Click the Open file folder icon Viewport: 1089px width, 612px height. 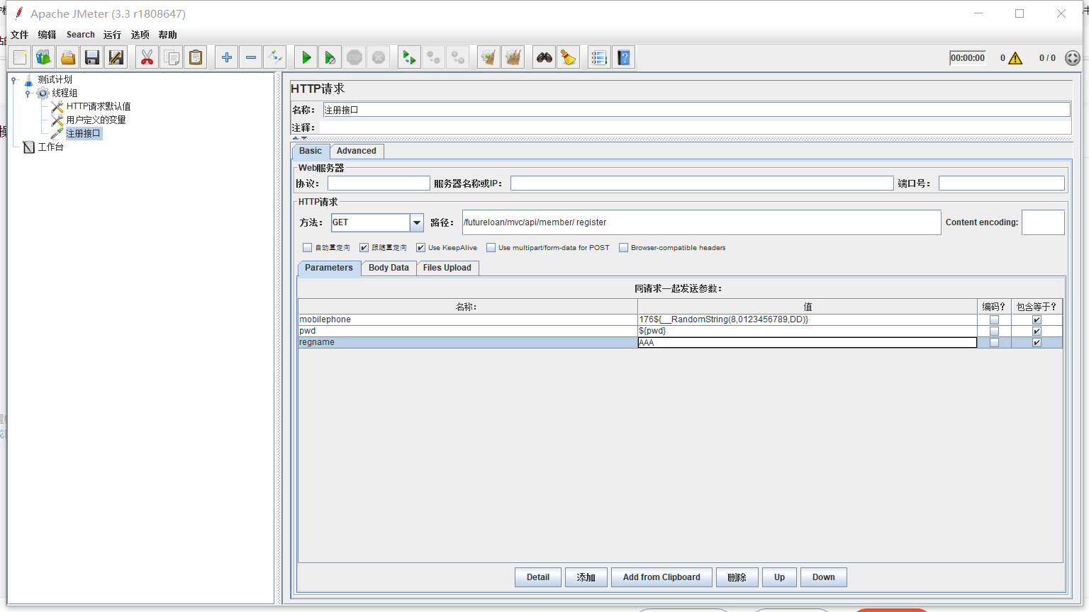(68, 57)
